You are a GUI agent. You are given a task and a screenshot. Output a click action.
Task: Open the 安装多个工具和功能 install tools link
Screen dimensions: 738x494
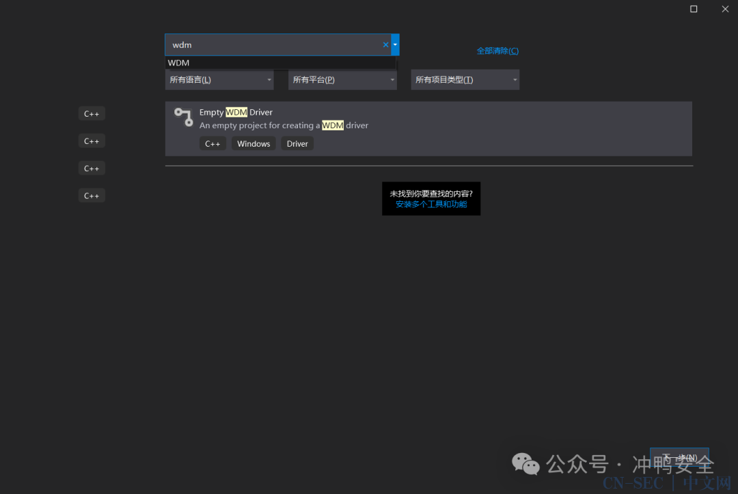(x=431, y=205)
